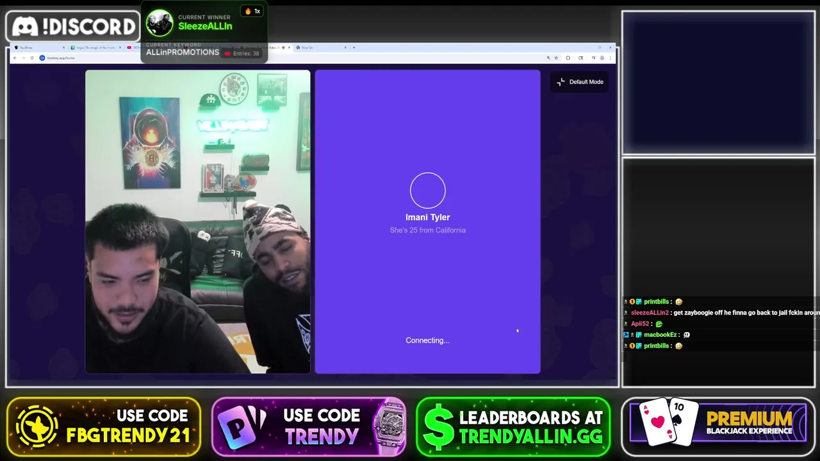
Task: Click the sleezeALLin2 chat message
Action: (721, 312)
